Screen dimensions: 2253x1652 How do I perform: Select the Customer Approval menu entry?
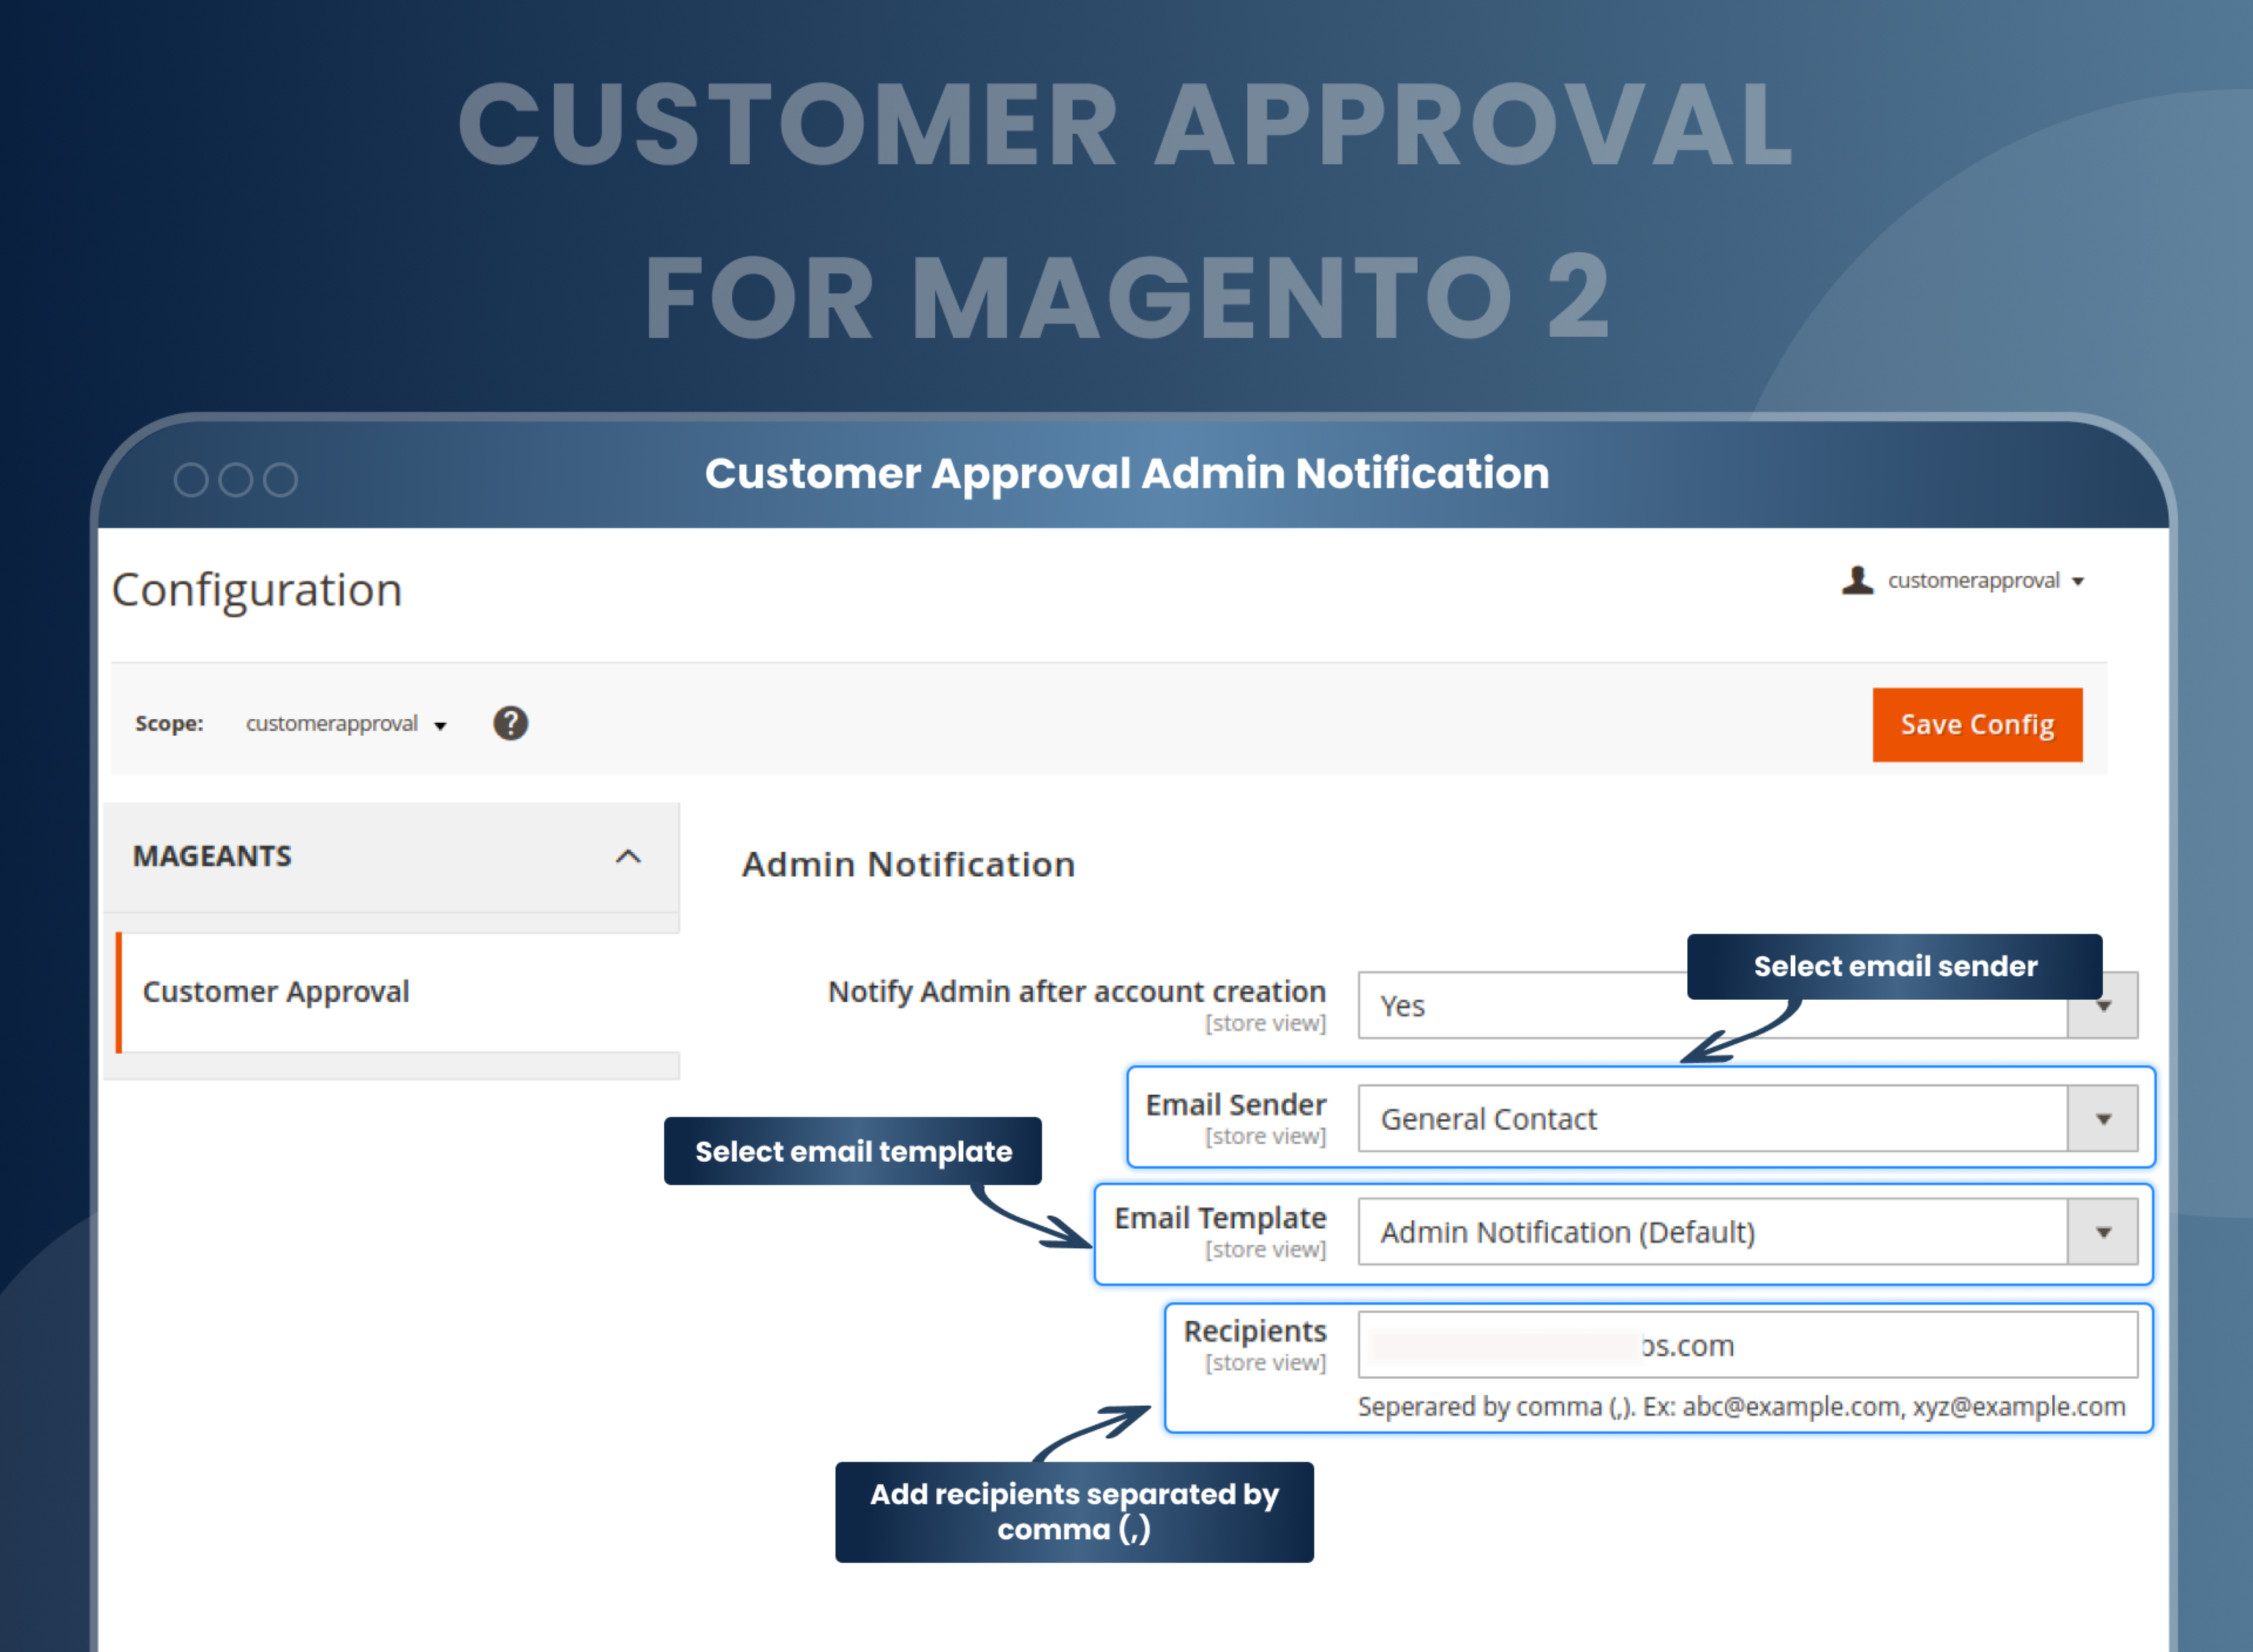(276, 991)
